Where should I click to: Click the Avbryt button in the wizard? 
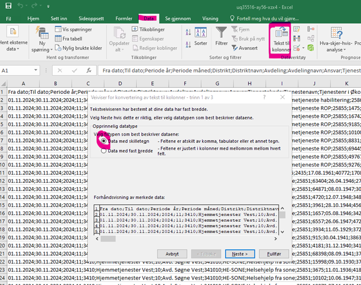[x=172, y=254]
